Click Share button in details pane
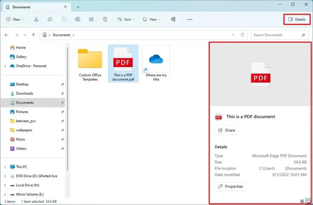Image resolution: width=313 pixels, height=205 pixels. [226, 130]
